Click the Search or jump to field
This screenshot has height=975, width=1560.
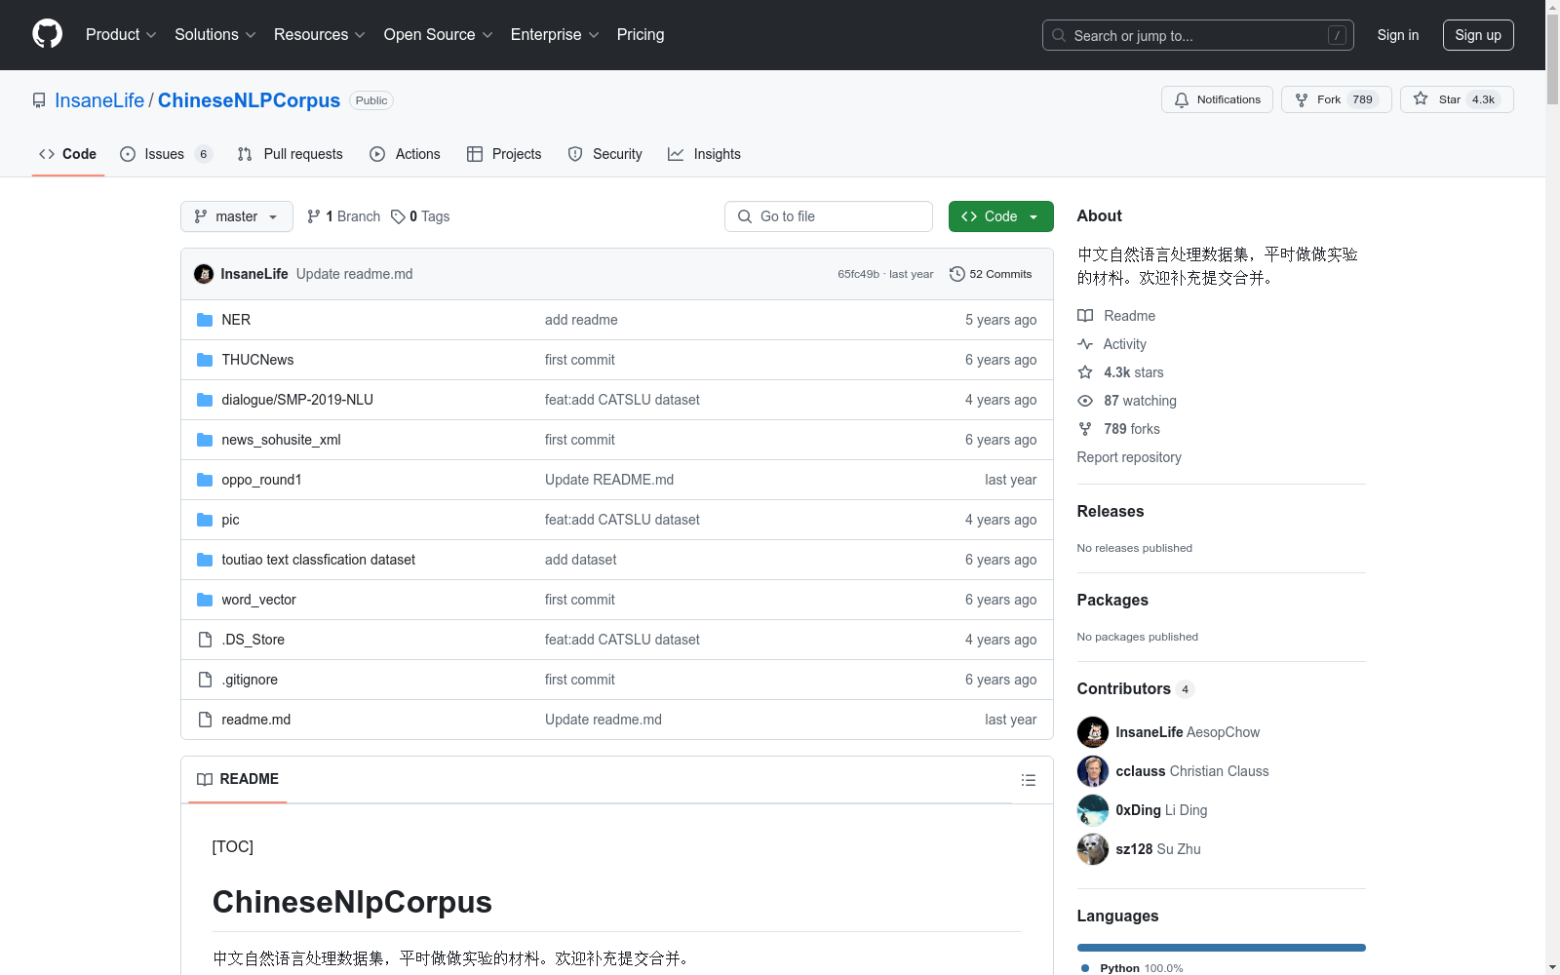[x=1198, y=35]
